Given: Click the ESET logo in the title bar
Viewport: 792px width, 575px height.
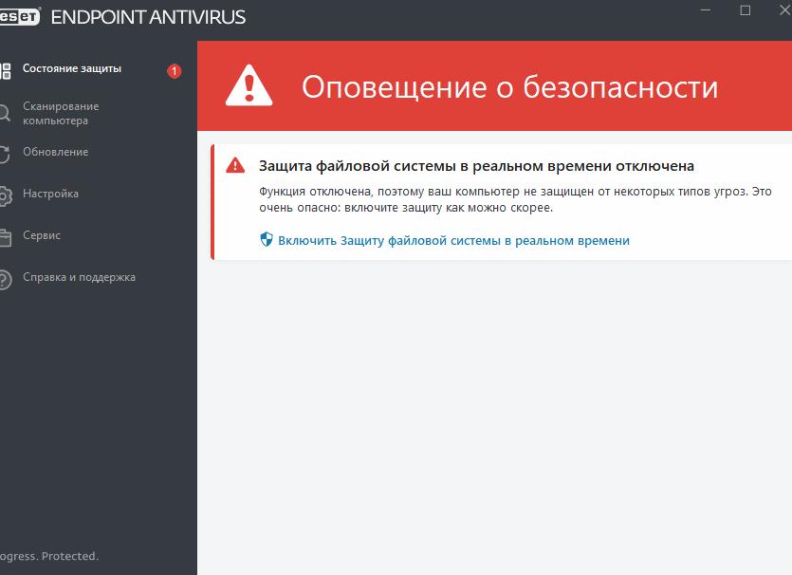Looking at the screenshot, I should 19,17.
